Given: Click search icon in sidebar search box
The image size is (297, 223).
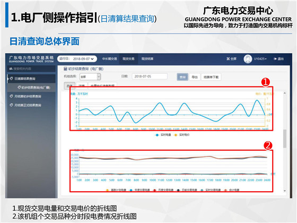Looking at the screenshot, I should (11, 68).
